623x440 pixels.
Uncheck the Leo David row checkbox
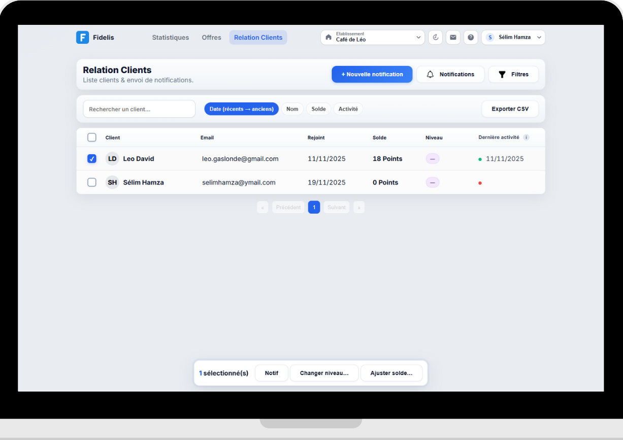tap(92, 158)
